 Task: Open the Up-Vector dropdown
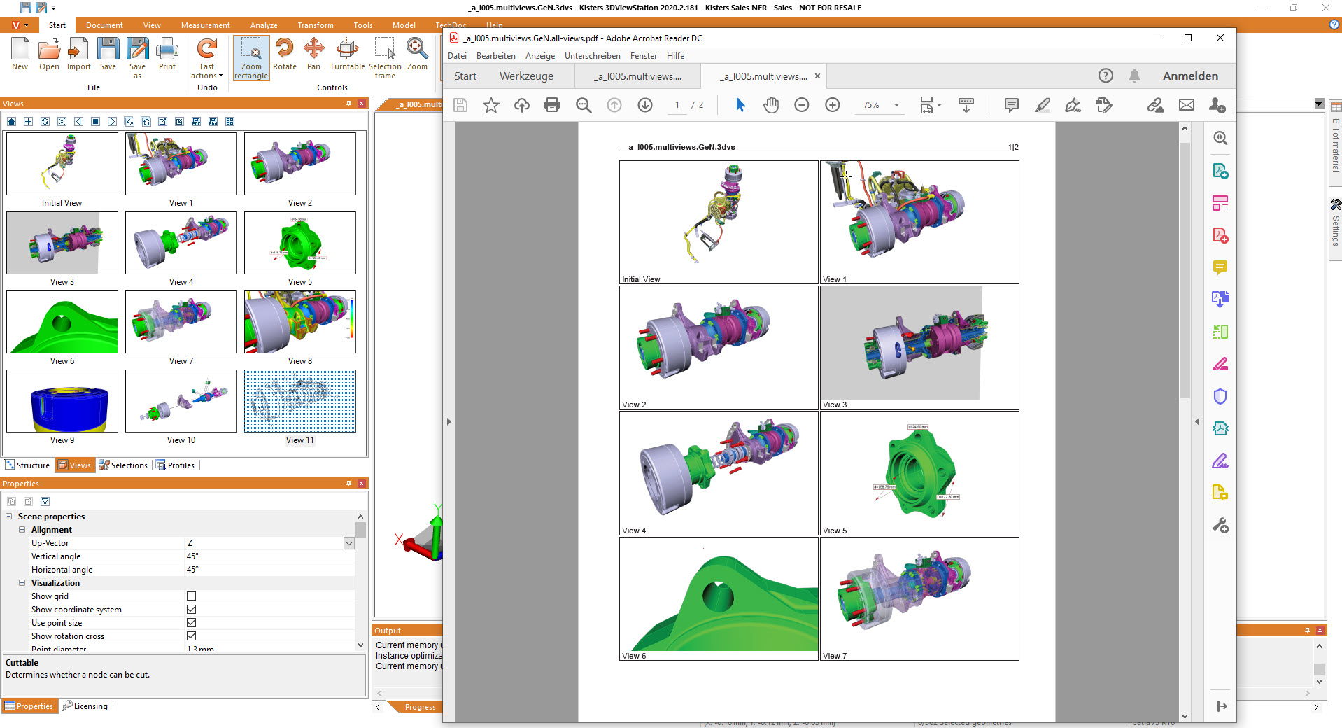click(x=348, y=543)
